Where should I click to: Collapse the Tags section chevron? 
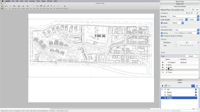(198, 56)
